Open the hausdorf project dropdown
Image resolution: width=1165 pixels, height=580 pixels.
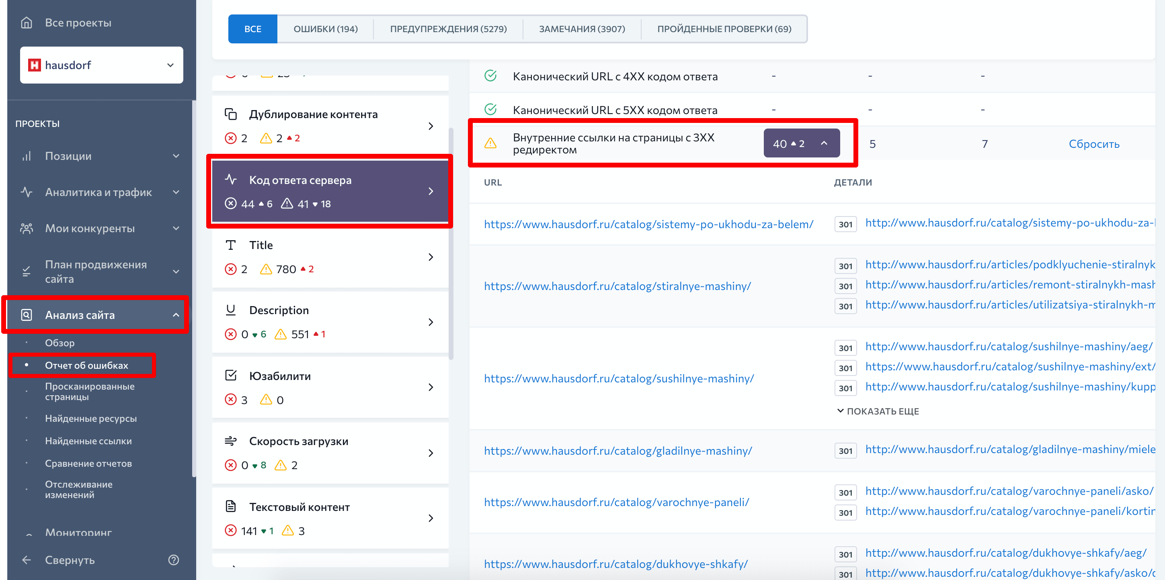click(101, 65)
